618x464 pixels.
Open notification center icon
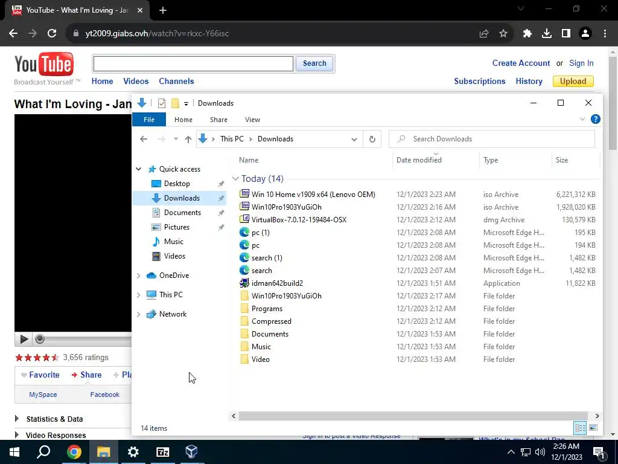(x=599, y=452)
